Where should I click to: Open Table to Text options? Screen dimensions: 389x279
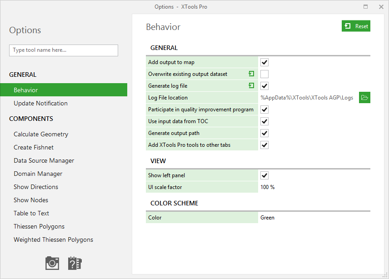(x=31, y=213)
